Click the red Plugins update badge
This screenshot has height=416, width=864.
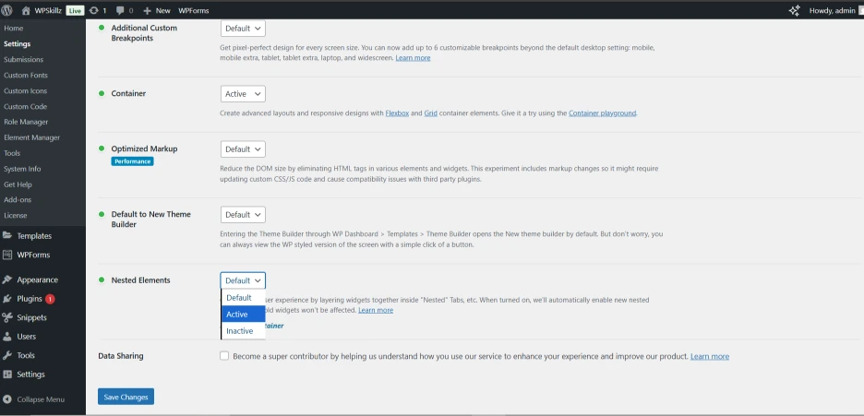coord(50,299)
